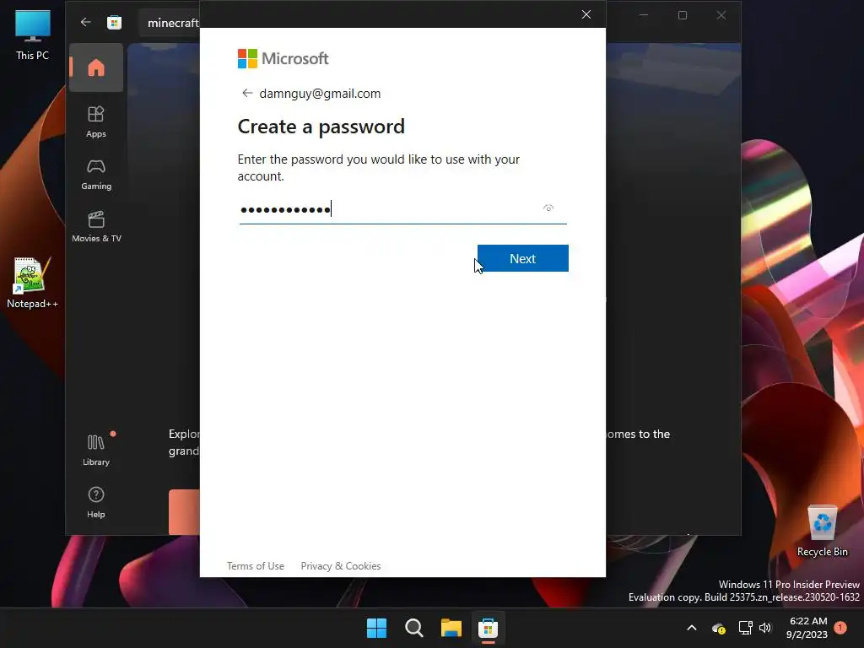Image resolution: width=864 pixels, height=648 pixels.
Task: Click the Next button
Action: pyautogui.click(x=522, y=258)
